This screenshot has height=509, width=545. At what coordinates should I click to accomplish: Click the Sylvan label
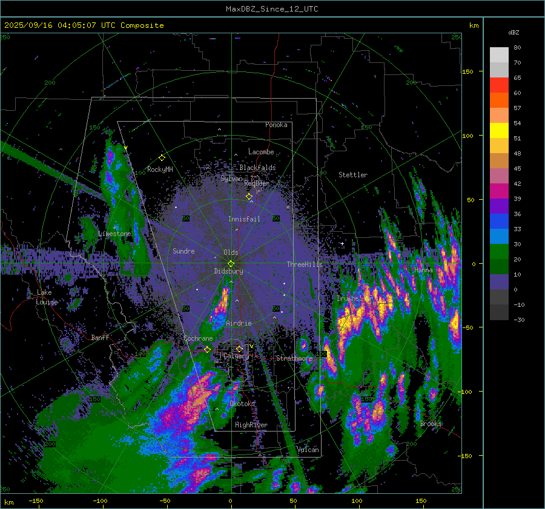click(x=231, y=179)
